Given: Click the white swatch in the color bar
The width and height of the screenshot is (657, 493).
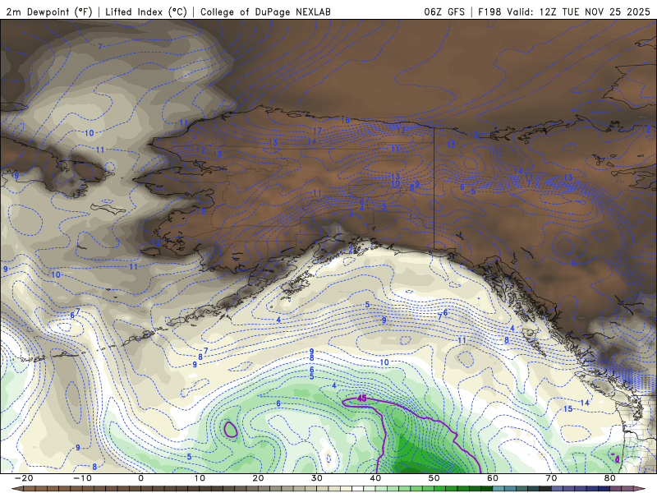Looking at the screenshot, I should (x=358, y=489).
